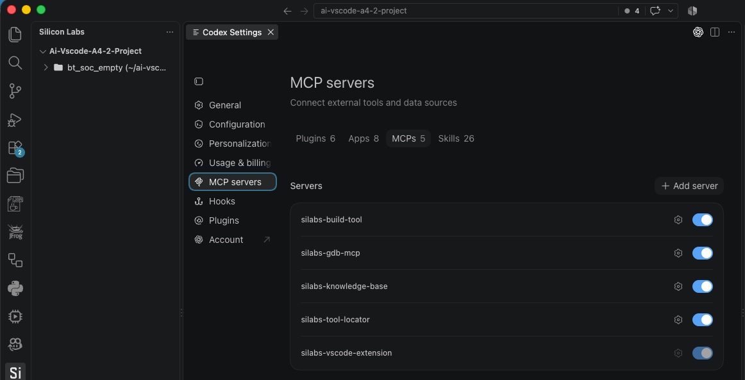Open Personalization settings section
This screenshot has width=745, height=380.
pos(233,144)
